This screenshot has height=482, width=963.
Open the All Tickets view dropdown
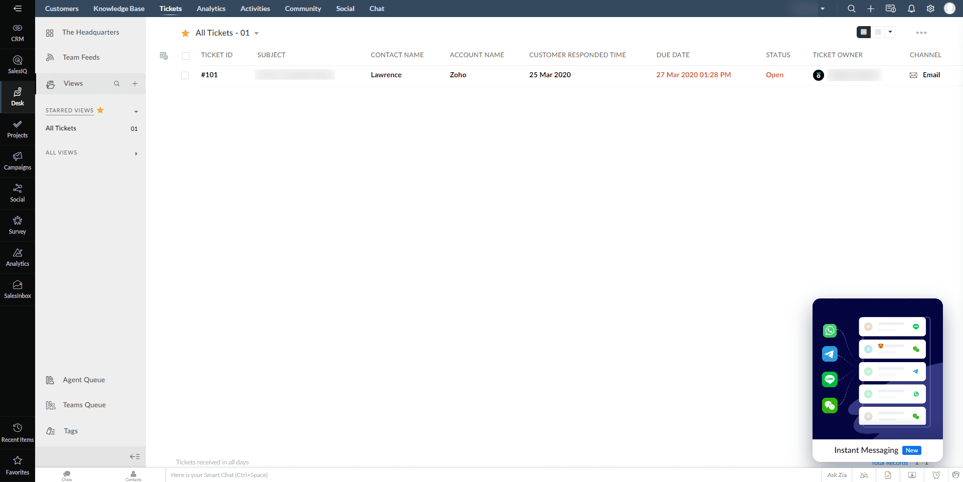(256, 34)
